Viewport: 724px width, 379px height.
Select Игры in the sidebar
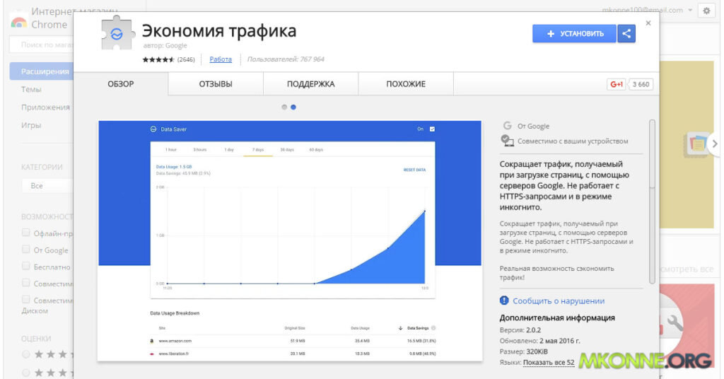tap(31, 126)
